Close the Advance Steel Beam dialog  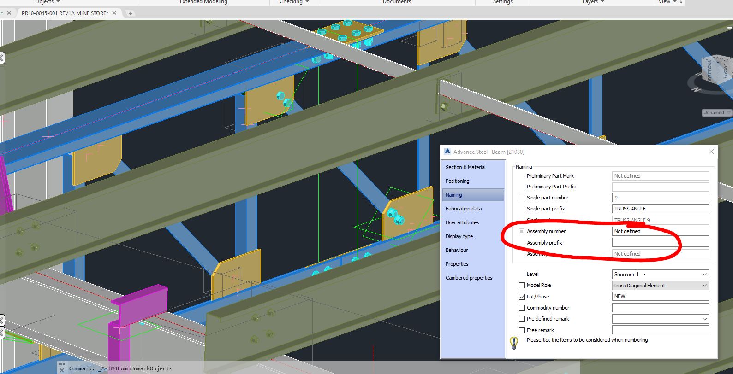[x=711, y=152]
